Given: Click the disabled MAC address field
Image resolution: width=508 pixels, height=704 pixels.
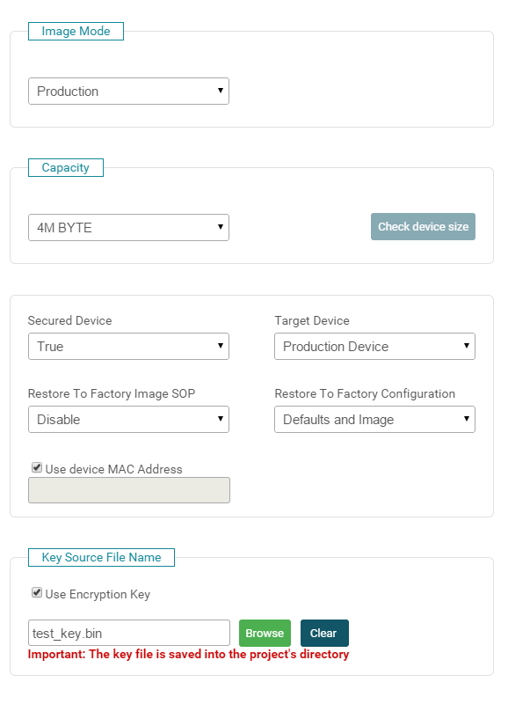Looking at the screenshot, I should pyautogui.click(x=129, y=490).
